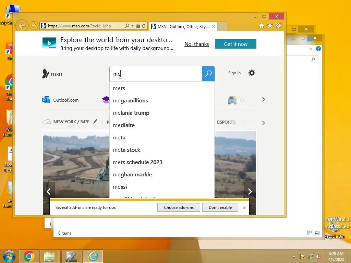Edit weather location pencil icon
The width and height of the screenshot is (351, 263).
click(x=95, y=122)
